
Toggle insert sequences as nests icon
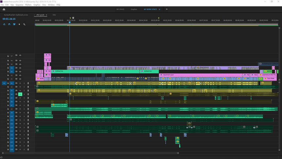(x=4, y=24)
